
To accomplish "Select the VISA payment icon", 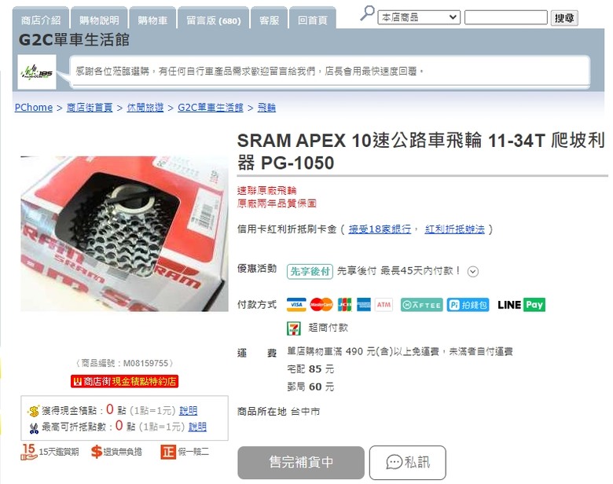I will point(296,305).
